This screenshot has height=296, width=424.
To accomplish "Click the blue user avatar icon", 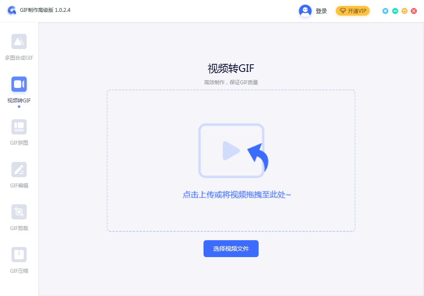I will [305, 11].
